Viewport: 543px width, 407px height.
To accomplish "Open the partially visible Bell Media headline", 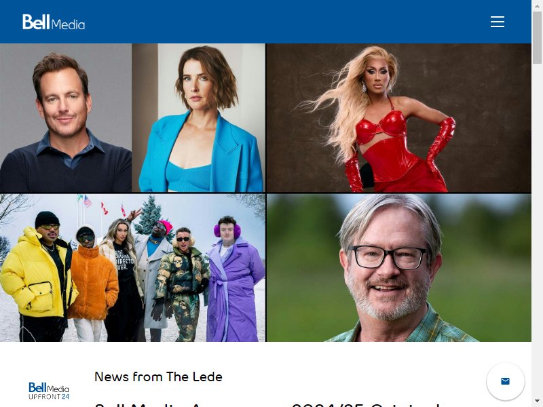I will pos(267,404).
